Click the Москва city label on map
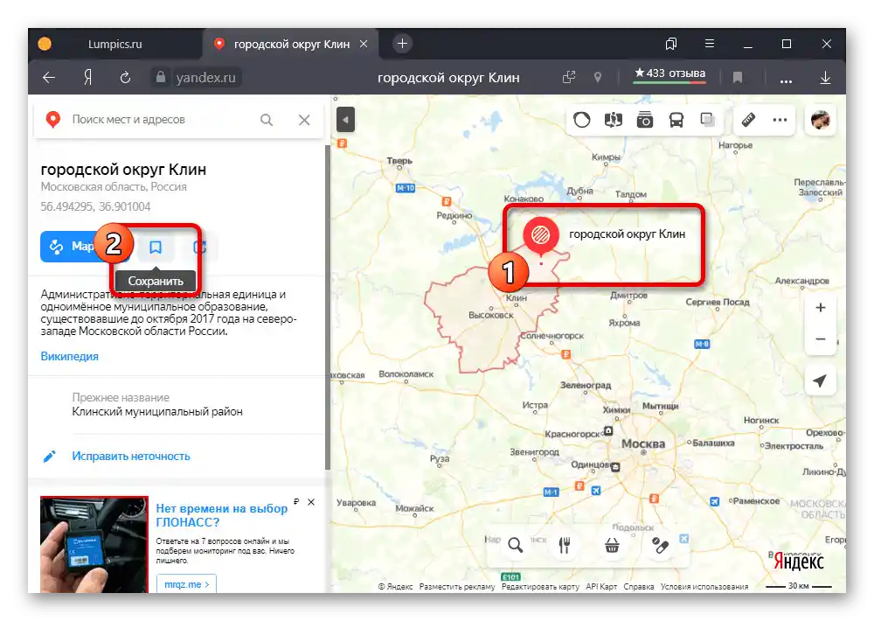 tap(643, 444)
